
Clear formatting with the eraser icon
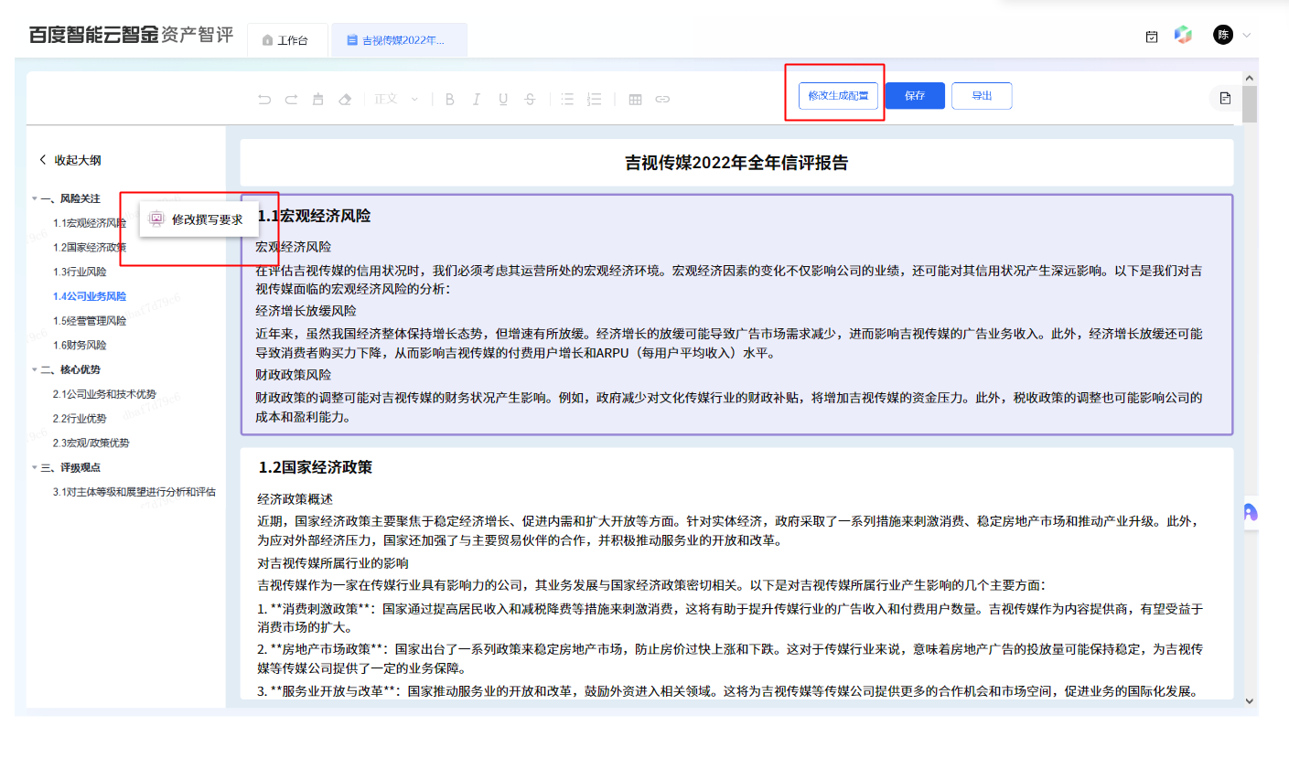[x=345, y=99]
